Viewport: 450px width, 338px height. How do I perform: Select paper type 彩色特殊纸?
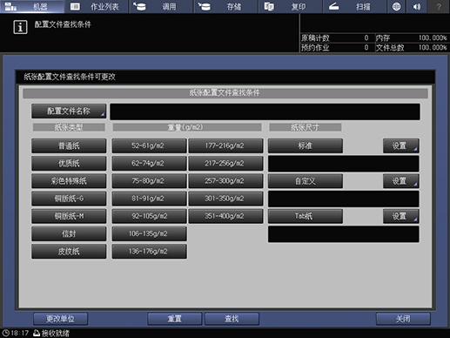[x=69, y=181]
